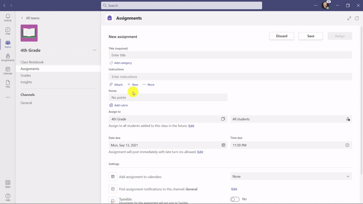Refresh the Assignments tab

(x=357, y=18)
